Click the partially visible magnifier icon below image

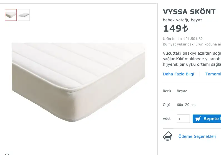[7, 154]
